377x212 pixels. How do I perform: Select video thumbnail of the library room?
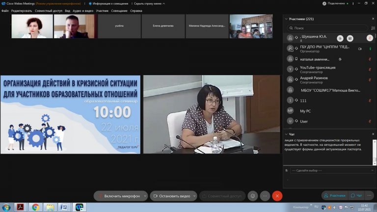pyautogui.click(x=251, y=26)
